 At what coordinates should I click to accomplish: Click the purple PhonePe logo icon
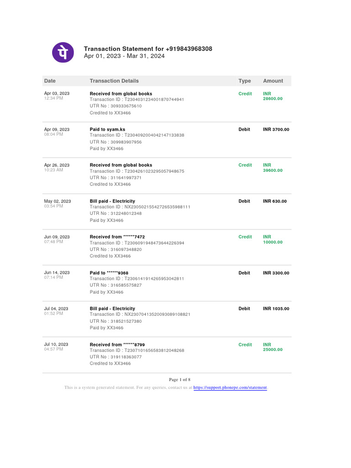pyautogui.click(x=63, y=52)
